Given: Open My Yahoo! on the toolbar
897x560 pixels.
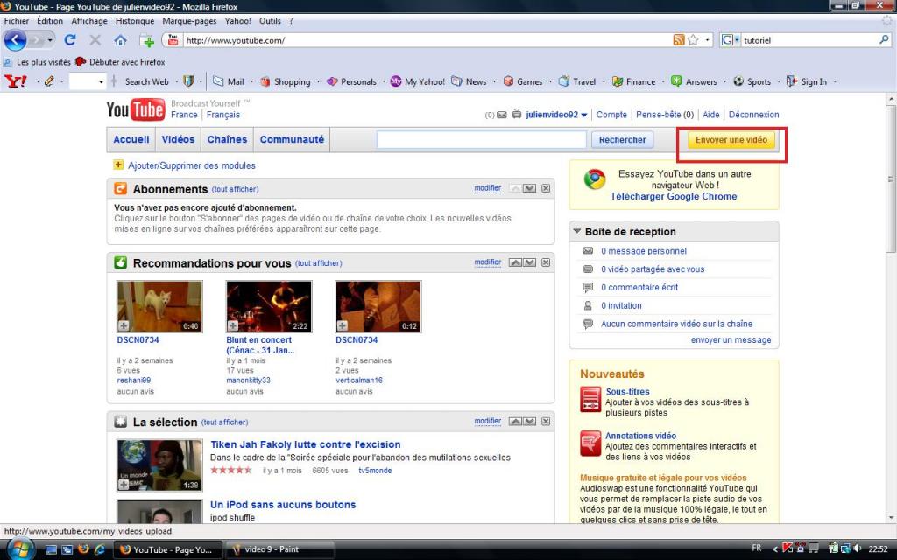Looking at the screenshot, I should 418,81.
